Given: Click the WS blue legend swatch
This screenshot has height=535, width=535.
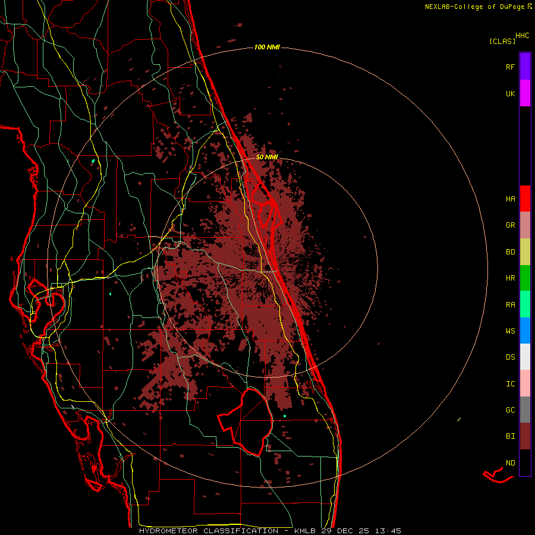Looking at the screenshot, I should click(x=525, y=331).
